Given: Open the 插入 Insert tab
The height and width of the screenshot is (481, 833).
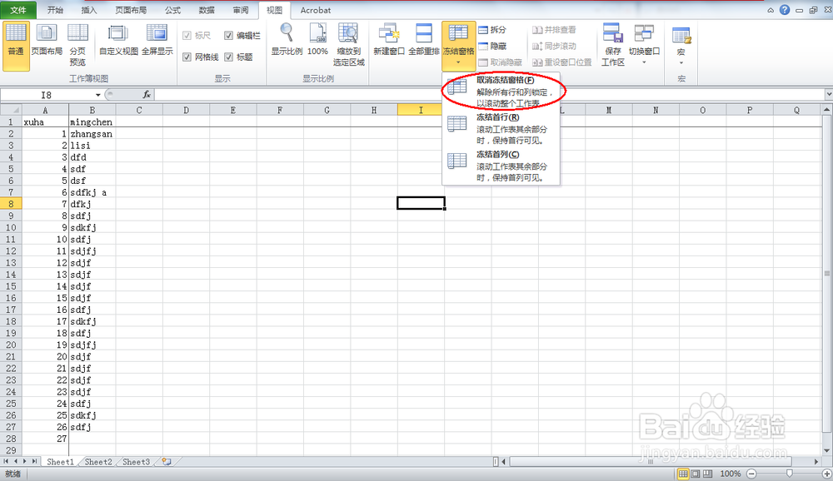Looking at the screenshot, I should [x=89, y=10].
